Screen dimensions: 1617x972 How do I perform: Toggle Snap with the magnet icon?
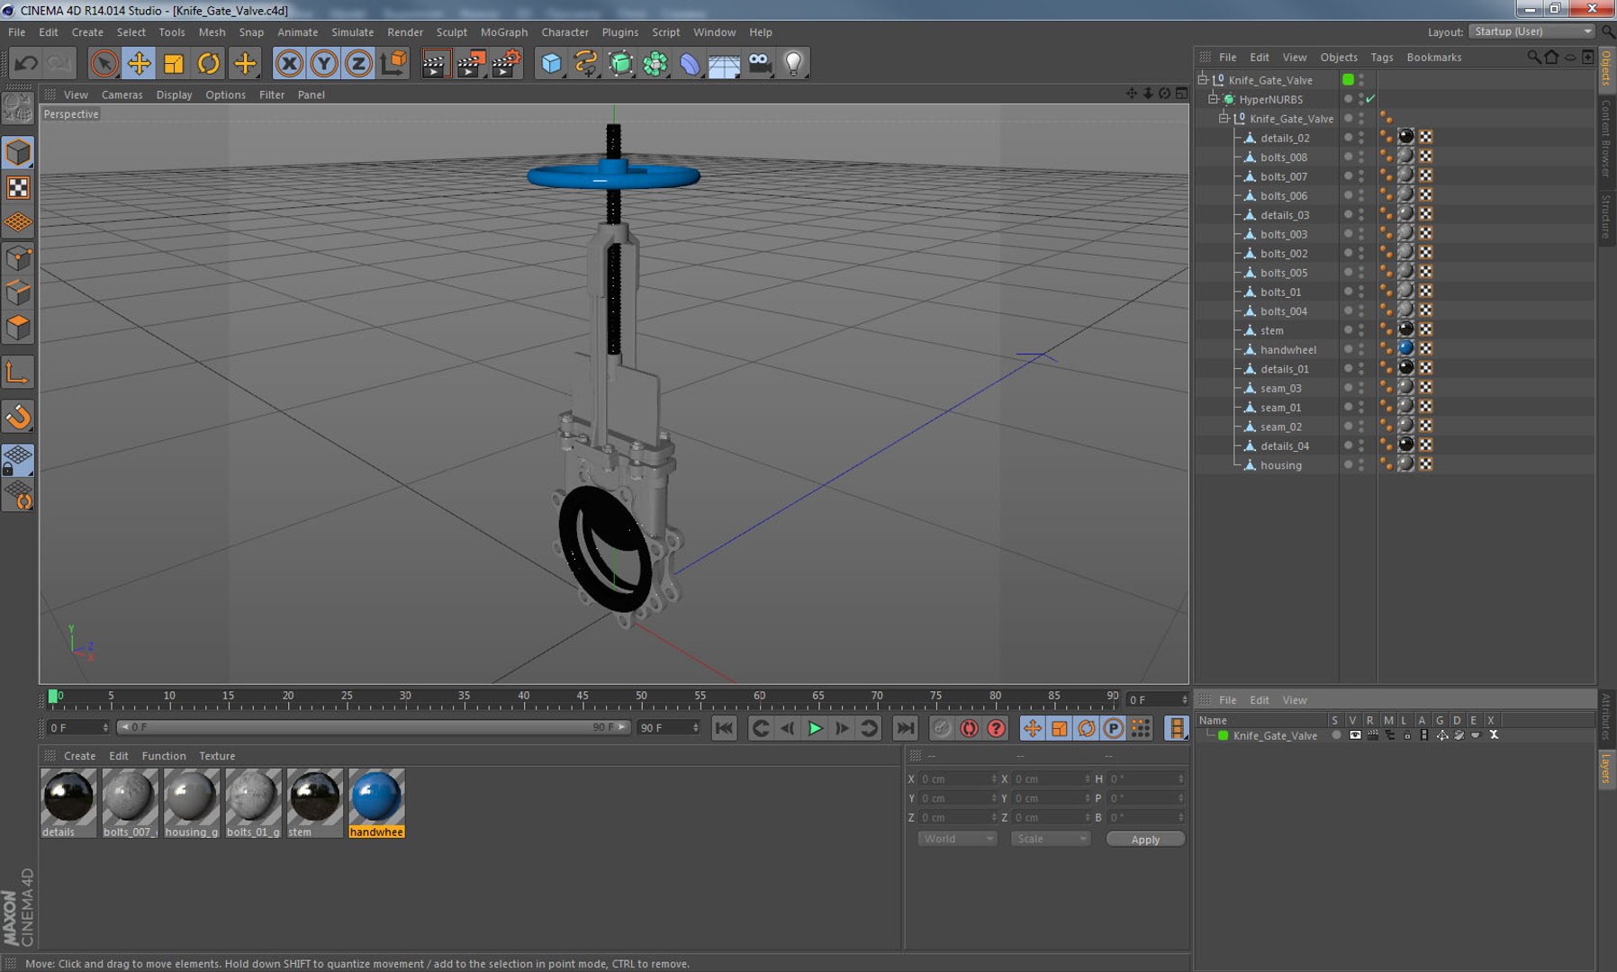18,417
